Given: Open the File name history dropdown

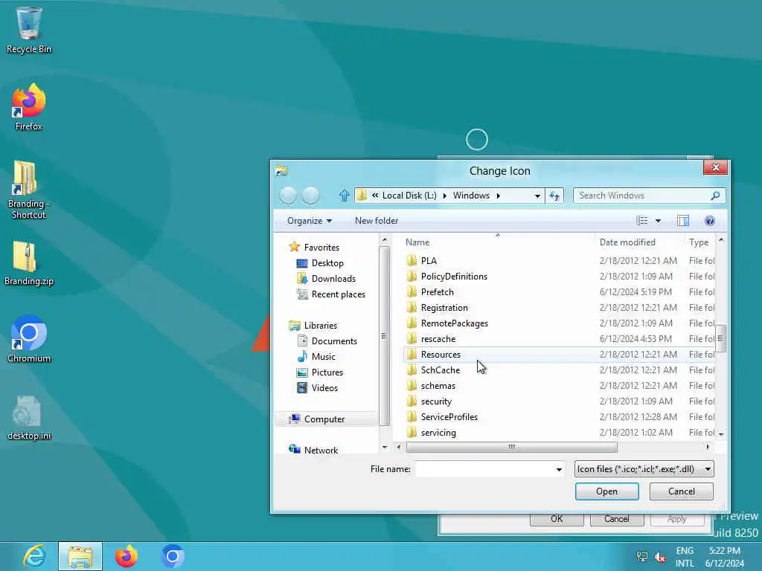Looking at the screenshot, I should coord(559,469).
